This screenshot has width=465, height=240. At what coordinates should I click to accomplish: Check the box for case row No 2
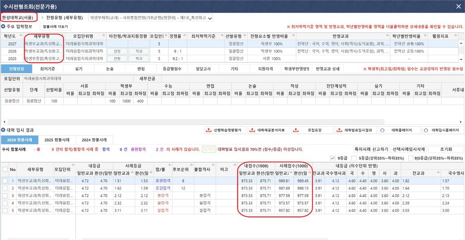(x=5, y=188)
